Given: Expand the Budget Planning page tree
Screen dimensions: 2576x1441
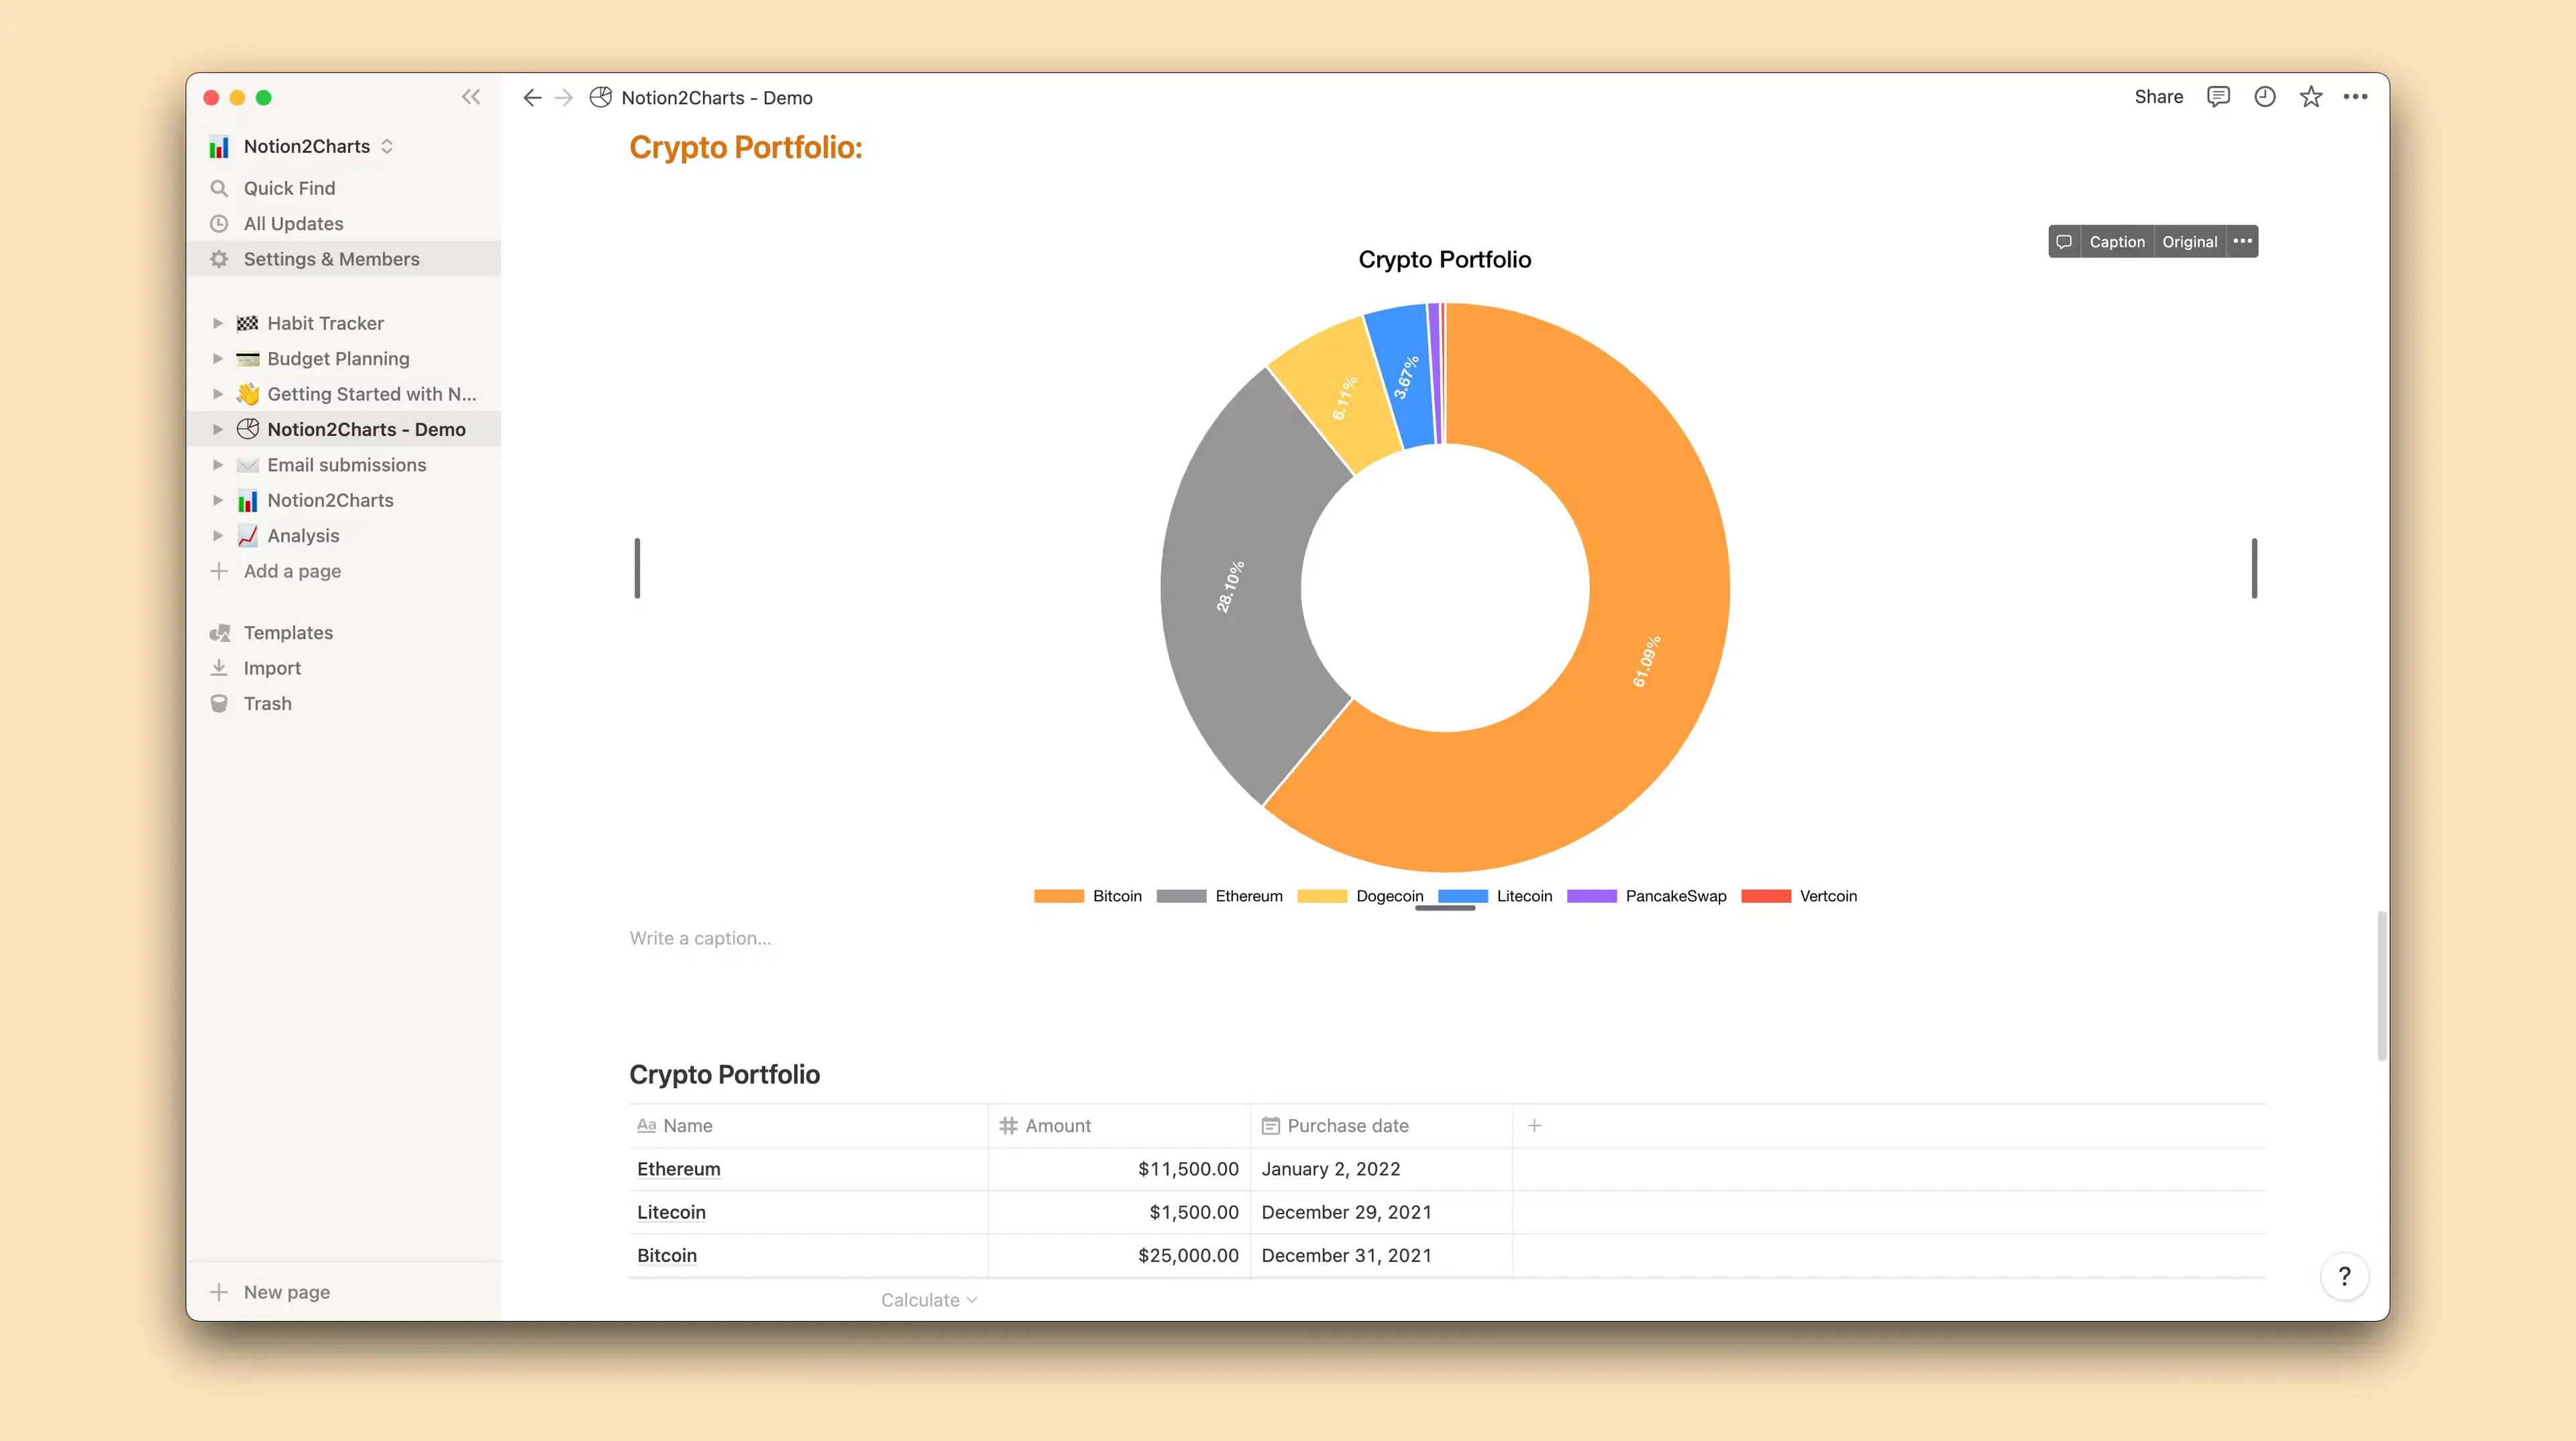Looking at the screenshot, I should click(217, 359).
